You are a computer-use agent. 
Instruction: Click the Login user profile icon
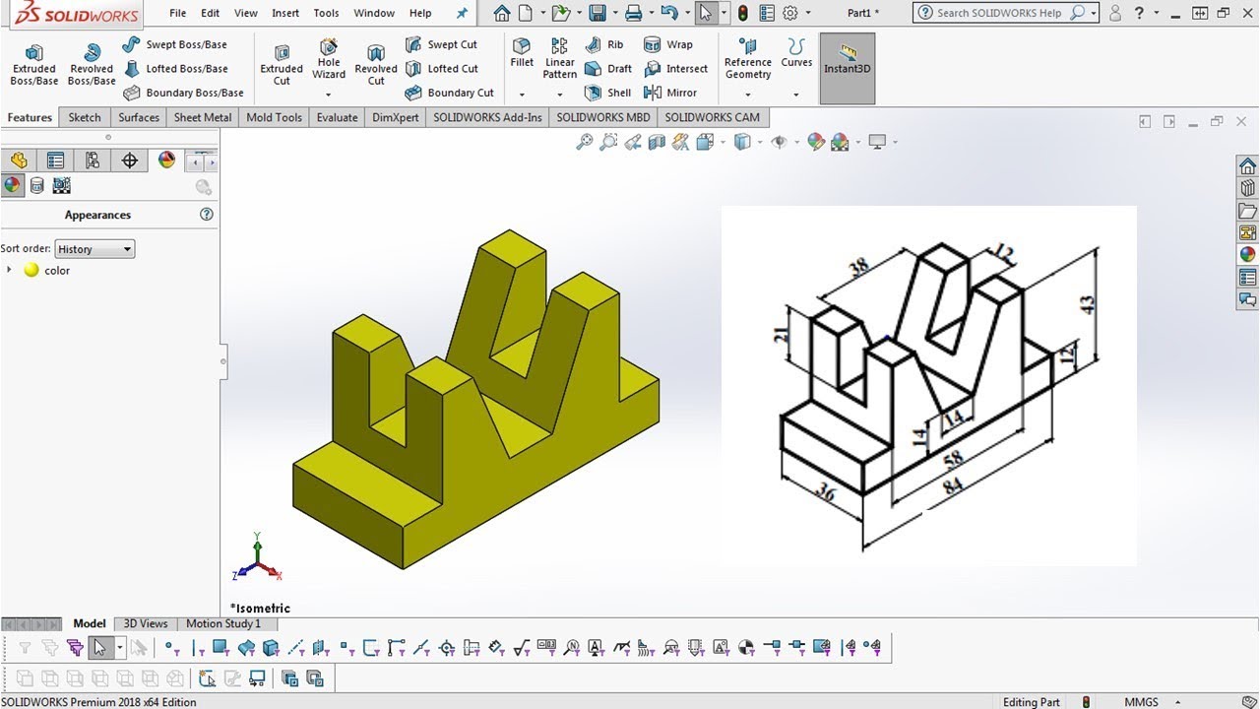[x=1114, y=14]
